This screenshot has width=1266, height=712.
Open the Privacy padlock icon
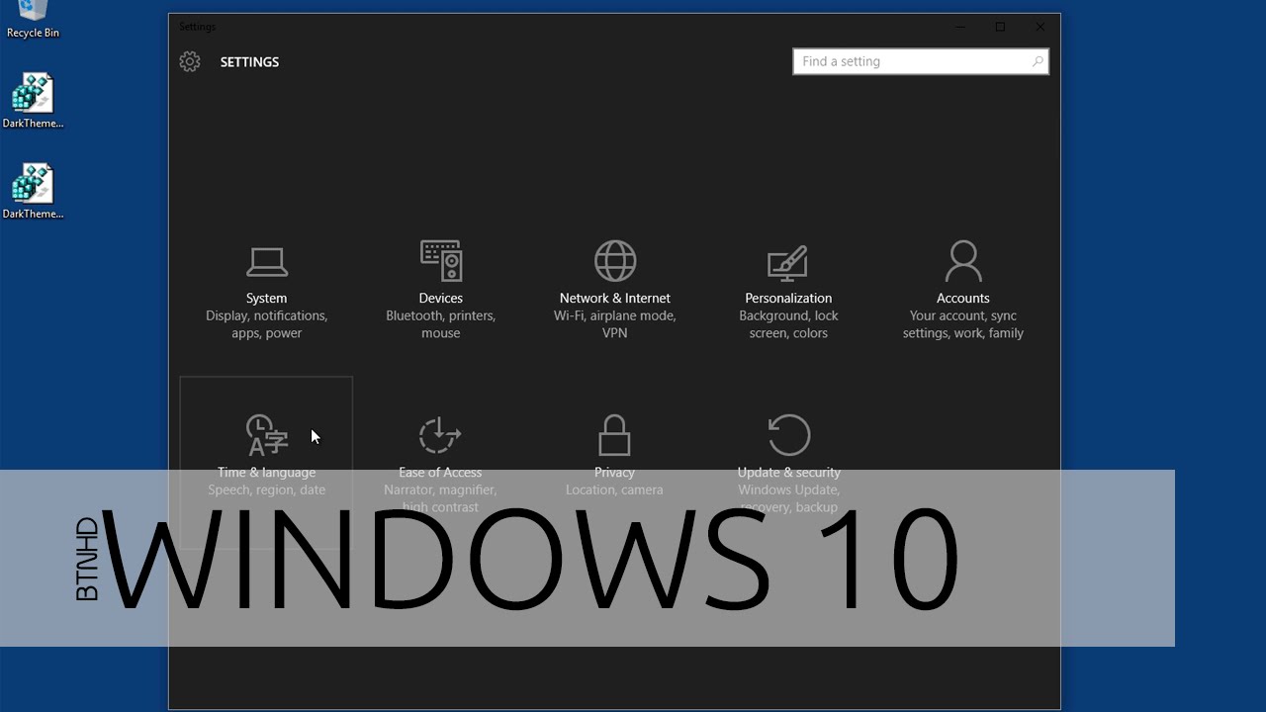coord(614,435)
